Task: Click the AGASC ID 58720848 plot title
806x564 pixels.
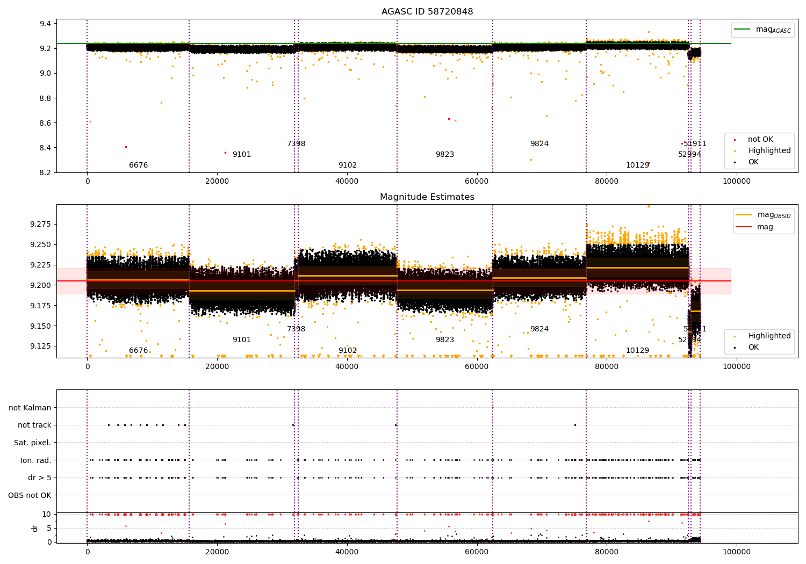Action: [x=427, y=11]
